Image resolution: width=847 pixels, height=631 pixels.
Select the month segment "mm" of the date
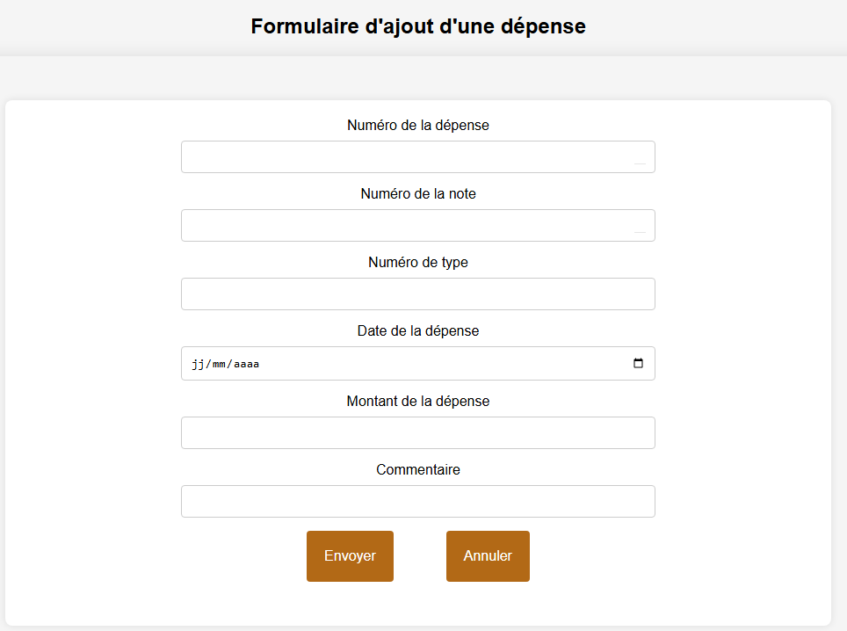point(218,364)
